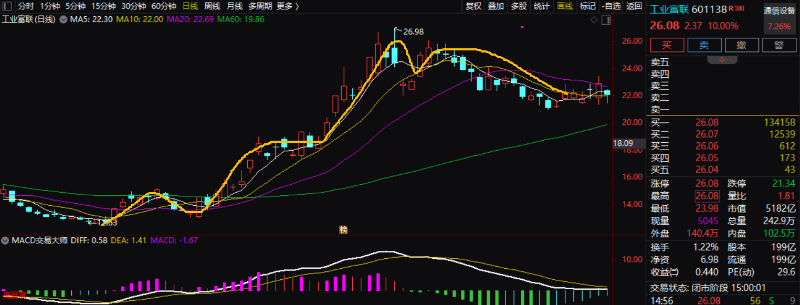
Task: Click the 底背离 divergence marker in MACD
Action: click(x=14, y=296)
